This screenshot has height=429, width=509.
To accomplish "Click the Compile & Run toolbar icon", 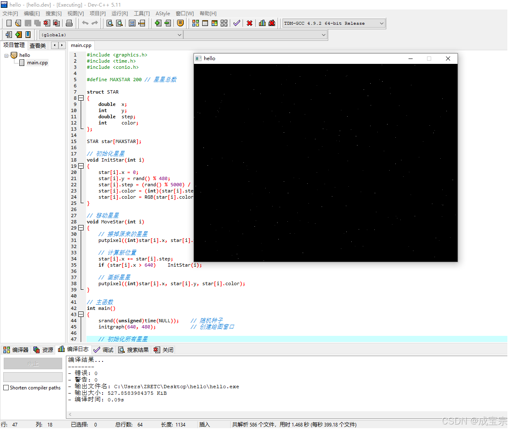I will (x=215, y=23).
